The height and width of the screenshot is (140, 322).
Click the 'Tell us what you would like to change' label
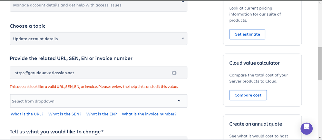pos(57,132)
